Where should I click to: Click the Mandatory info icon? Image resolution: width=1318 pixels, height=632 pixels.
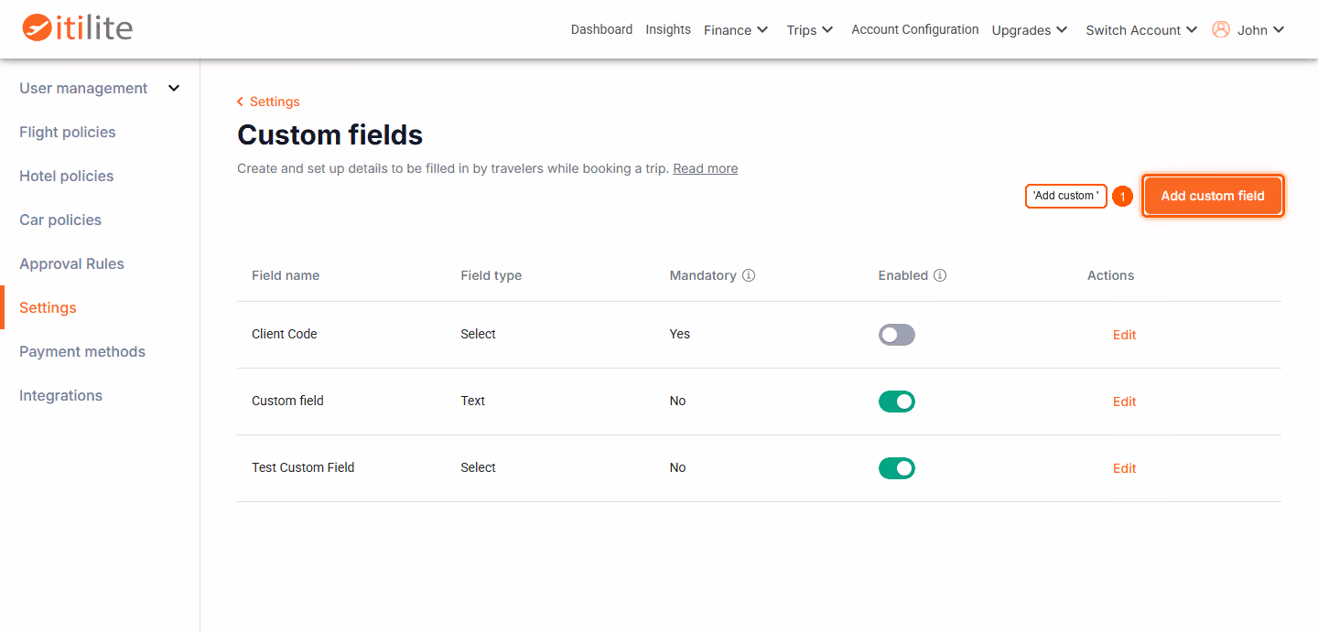click(x=749, y=275)
